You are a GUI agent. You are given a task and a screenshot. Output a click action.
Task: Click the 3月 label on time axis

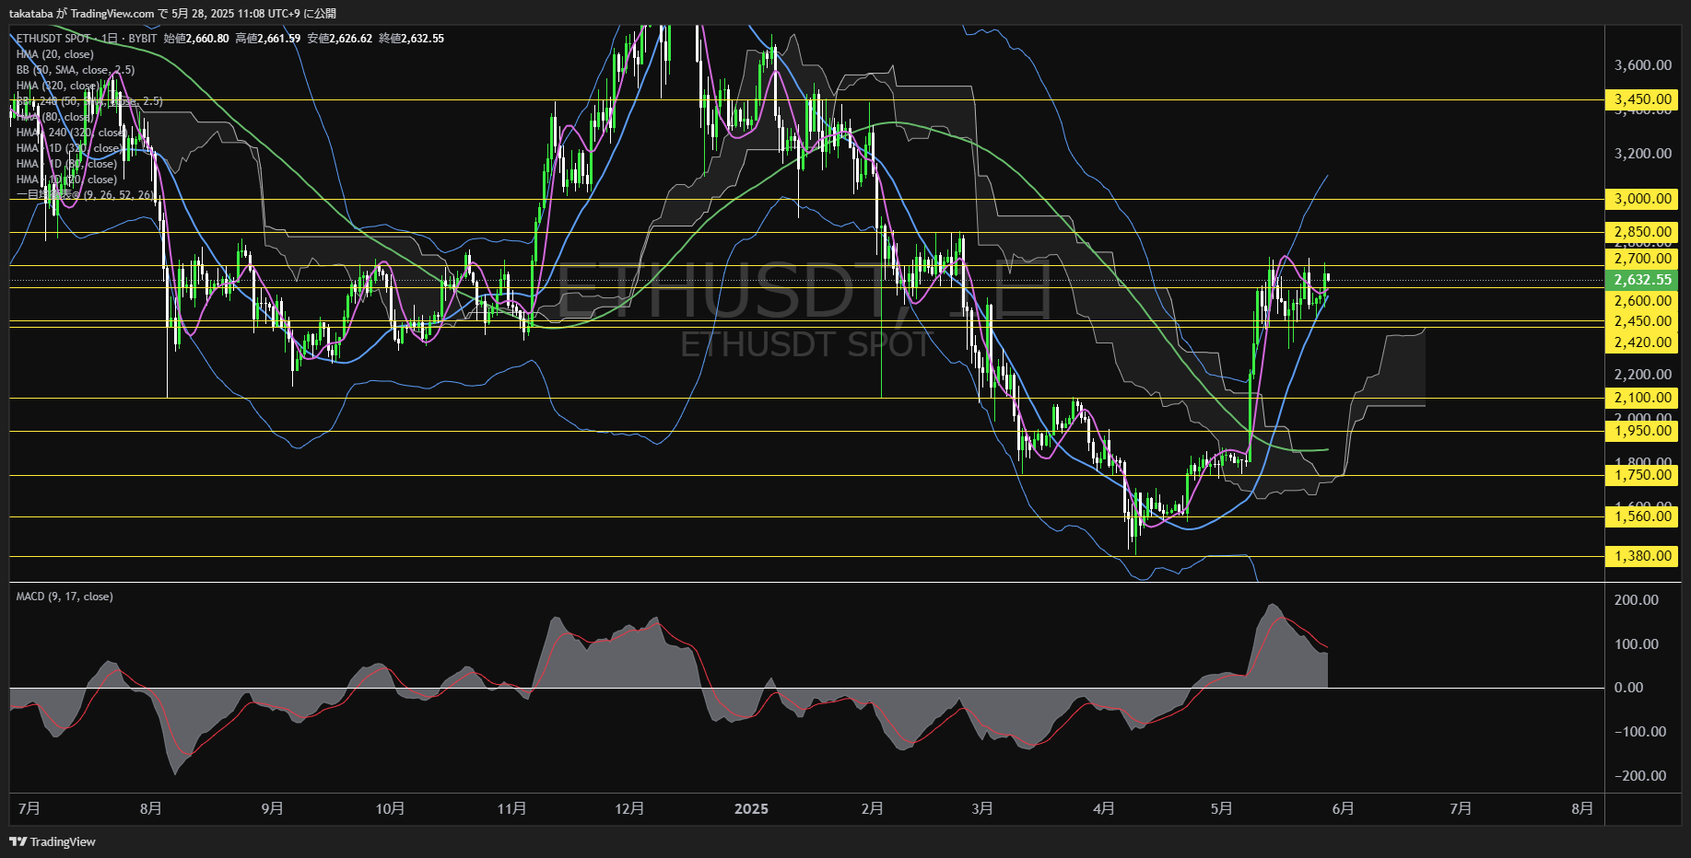[982, 808]
